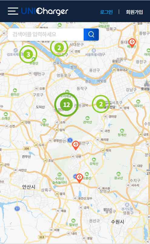Focus the 검색어를 입력하세요 search field

click(x=46, y=34)
